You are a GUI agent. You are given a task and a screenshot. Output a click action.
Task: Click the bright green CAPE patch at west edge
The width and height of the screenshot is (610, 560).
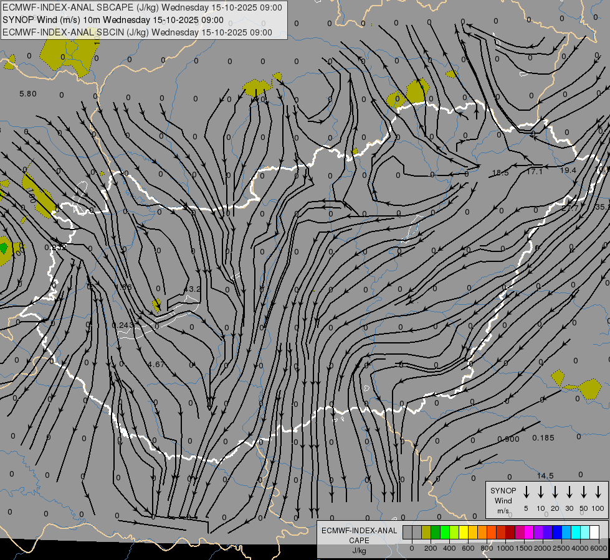tap(4, 248)
